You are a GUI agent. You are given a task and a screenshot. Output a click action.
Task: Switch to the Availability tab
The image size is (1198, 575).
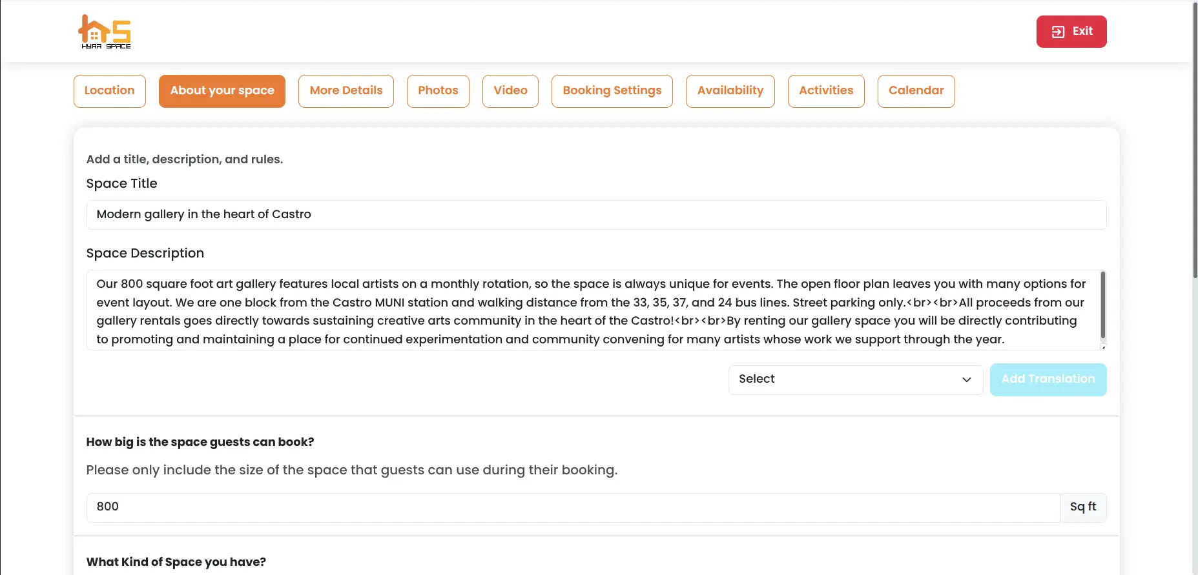click(730, 90)
